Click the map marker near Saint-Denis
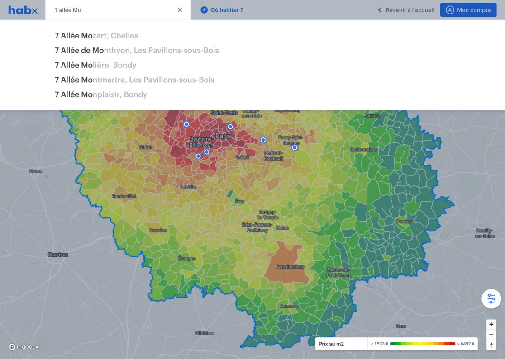505x359 pixels. pos(230,127)
